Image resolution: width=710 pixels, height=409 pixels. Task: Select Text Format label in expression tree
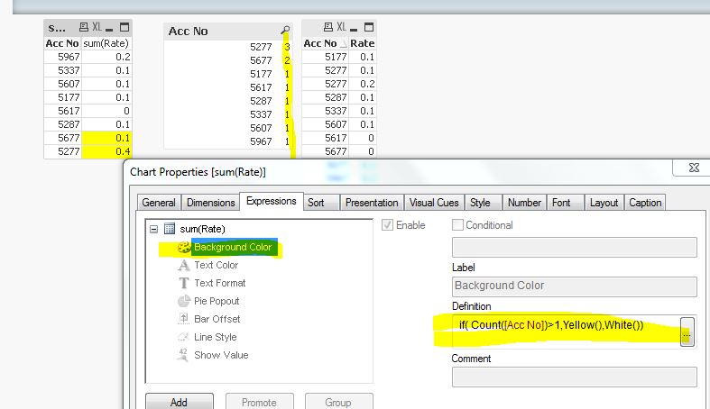(x=219, y=284)
